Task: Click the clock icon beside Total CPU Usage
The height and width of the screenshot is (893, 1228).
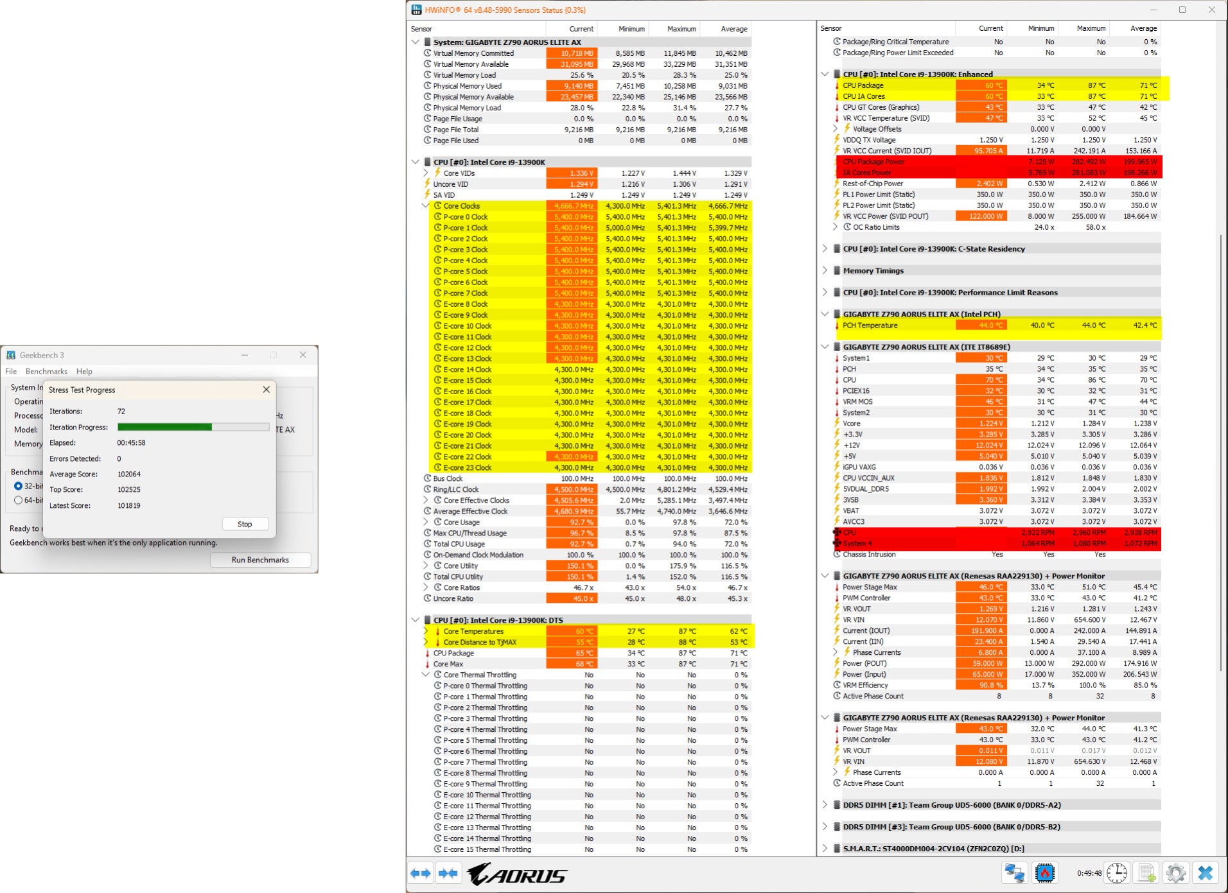Action: pyautogui.click(x=427, y=544)
